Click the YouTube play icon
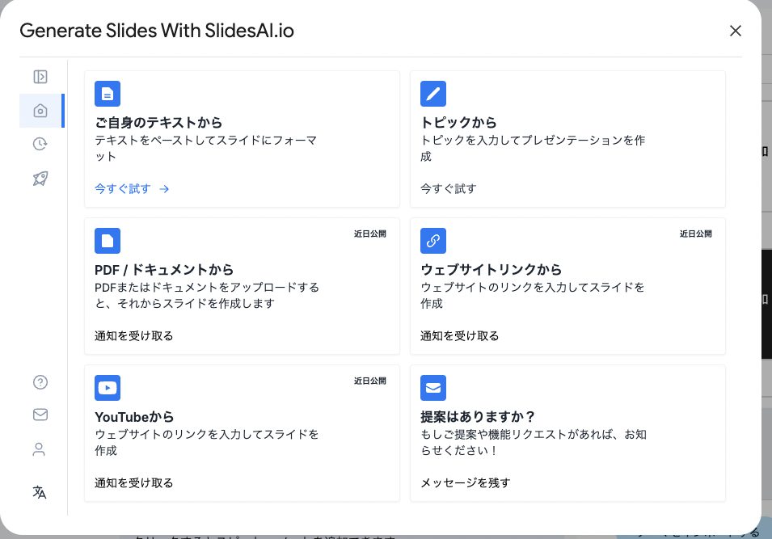Screen dimensions: 772x539 (108, 388)
